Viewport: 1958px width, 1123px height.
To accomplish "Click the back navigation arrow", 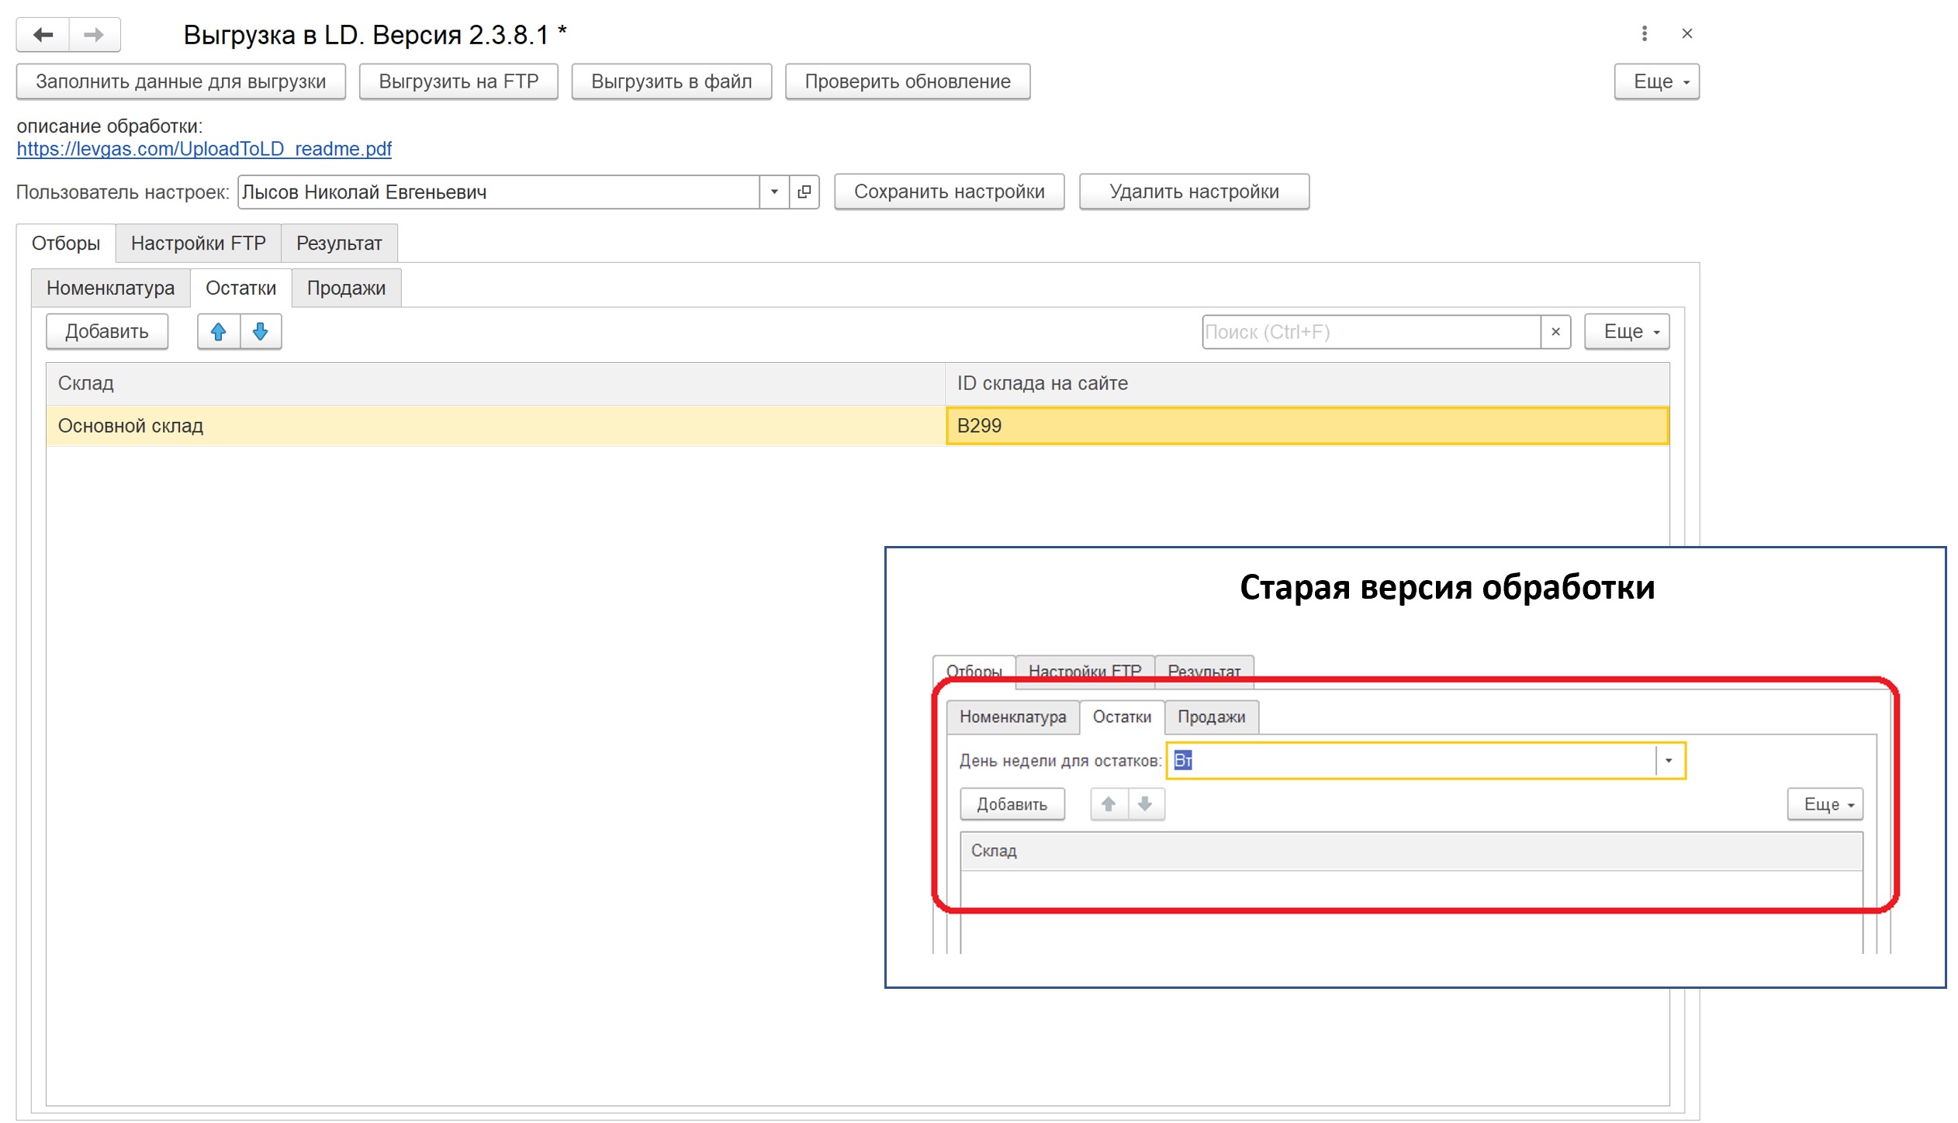I will [43, 34].
